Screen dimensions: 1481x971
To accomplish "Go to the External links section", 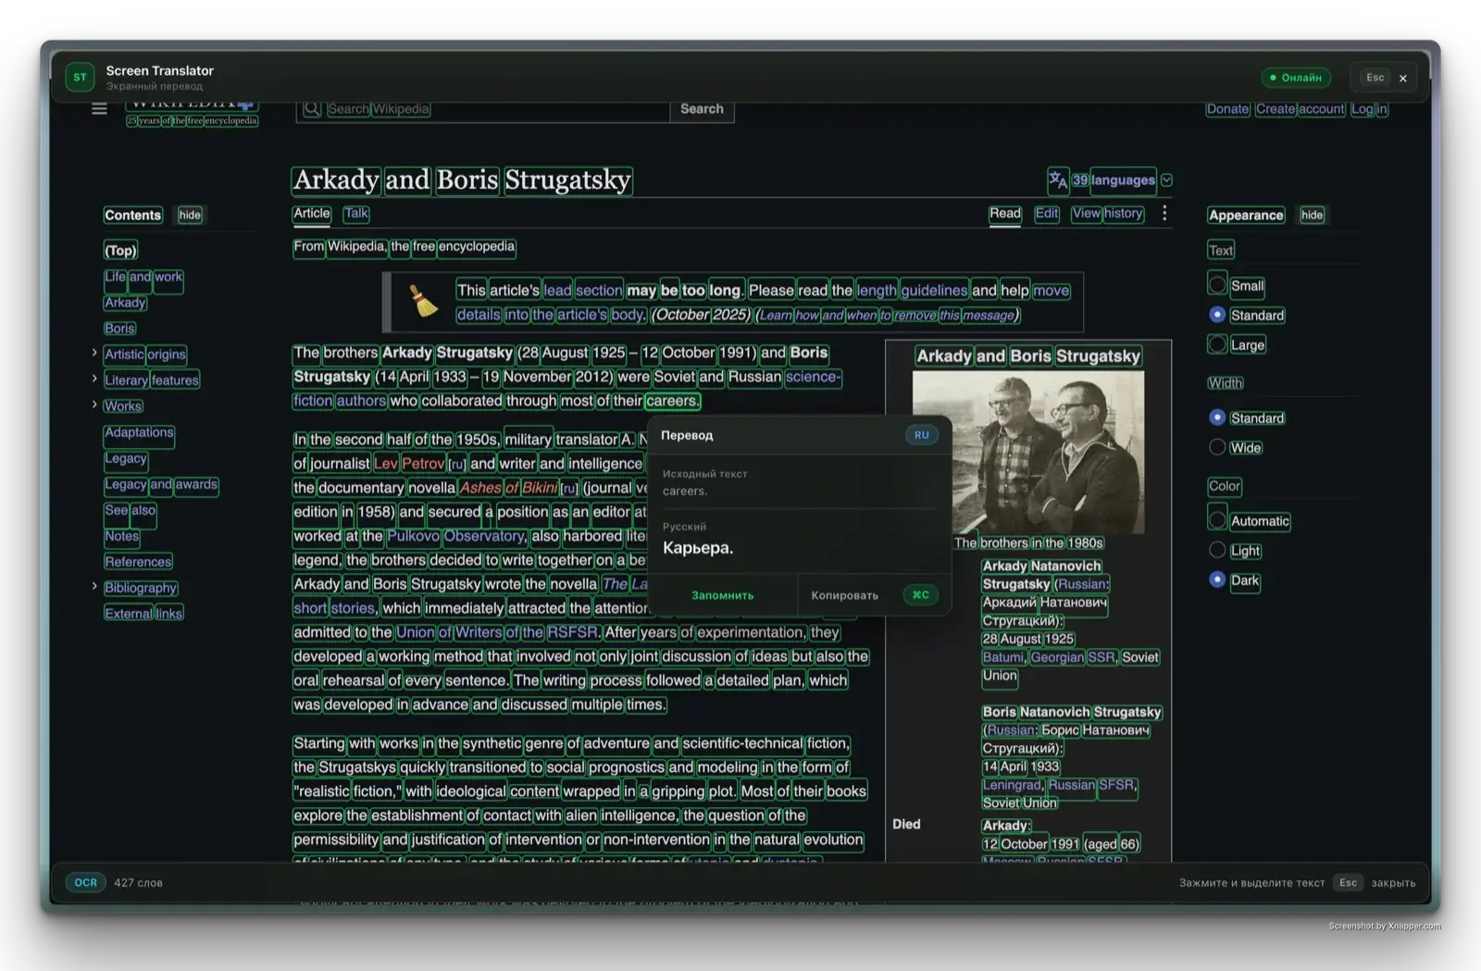I will [x=143, y=613].
